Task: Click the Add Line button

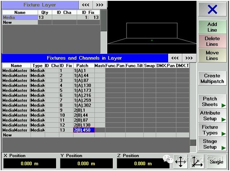Action: pyautogui.click(x=212, y=27)
